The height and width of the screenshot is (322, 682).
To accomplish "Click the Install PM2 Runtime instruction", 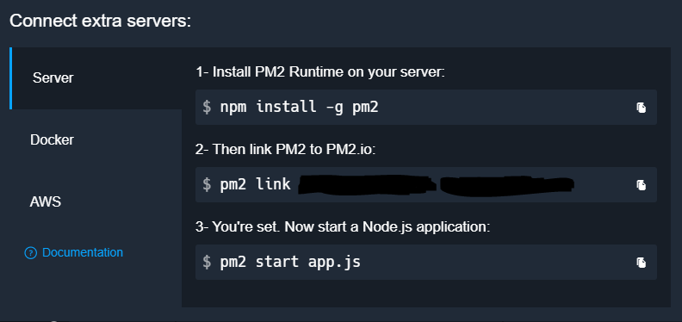I will coord(320,72).
